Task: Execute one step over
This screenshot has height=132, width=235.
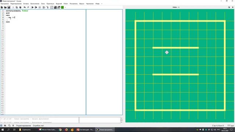Action: (x=44, y=7)
